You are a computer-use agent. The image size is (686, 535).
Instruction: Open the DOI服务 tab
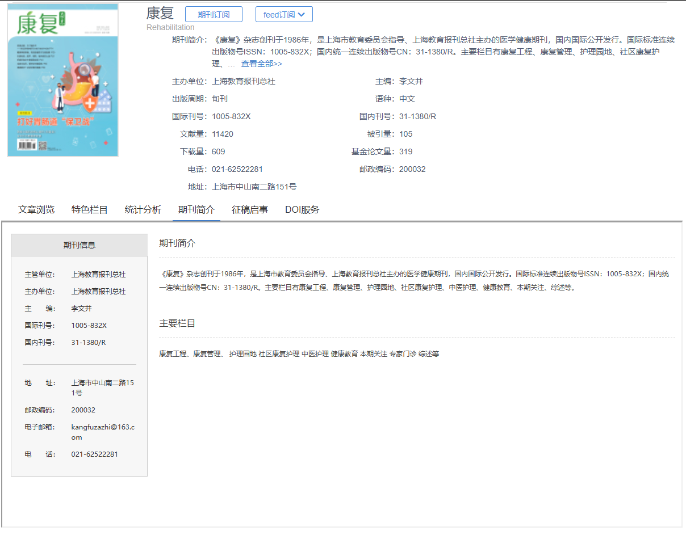[302, 209]
